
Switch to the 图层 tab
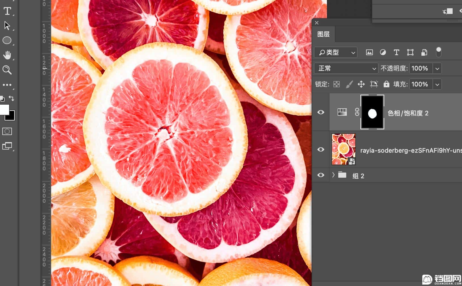click(x=323, y=34)
